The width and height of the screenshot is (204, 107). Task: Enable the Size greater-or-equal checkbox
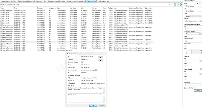click(x=186, y=51)
